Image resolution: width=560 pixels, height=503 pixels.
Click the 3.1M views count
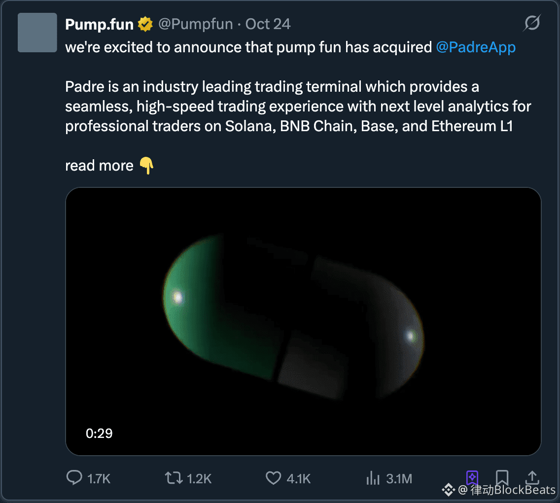[x=399, y=478]
